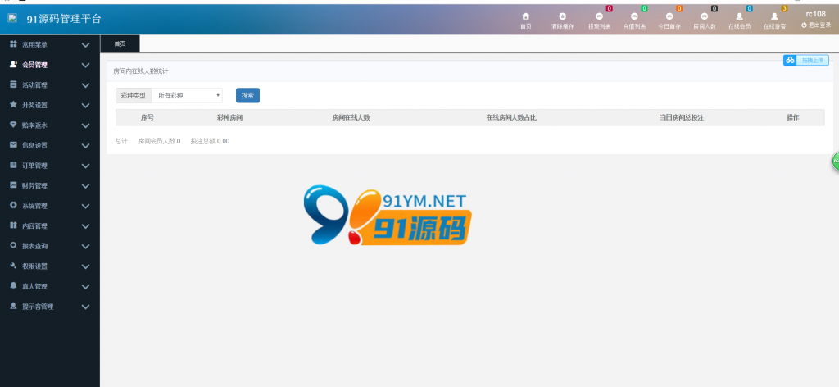Click 退出登录 to log out
Viewport: 839px width, 387px height.
pos(816,25)
